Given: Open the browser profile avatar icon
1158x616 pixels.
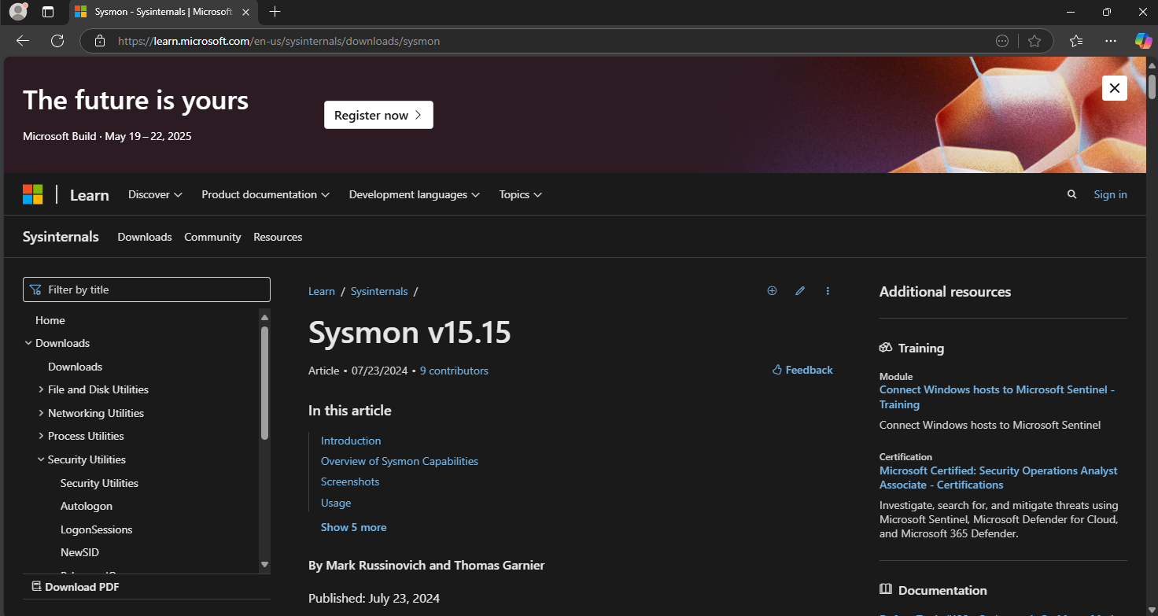Looking at the screenshot, I should click(x=18, y=12).
